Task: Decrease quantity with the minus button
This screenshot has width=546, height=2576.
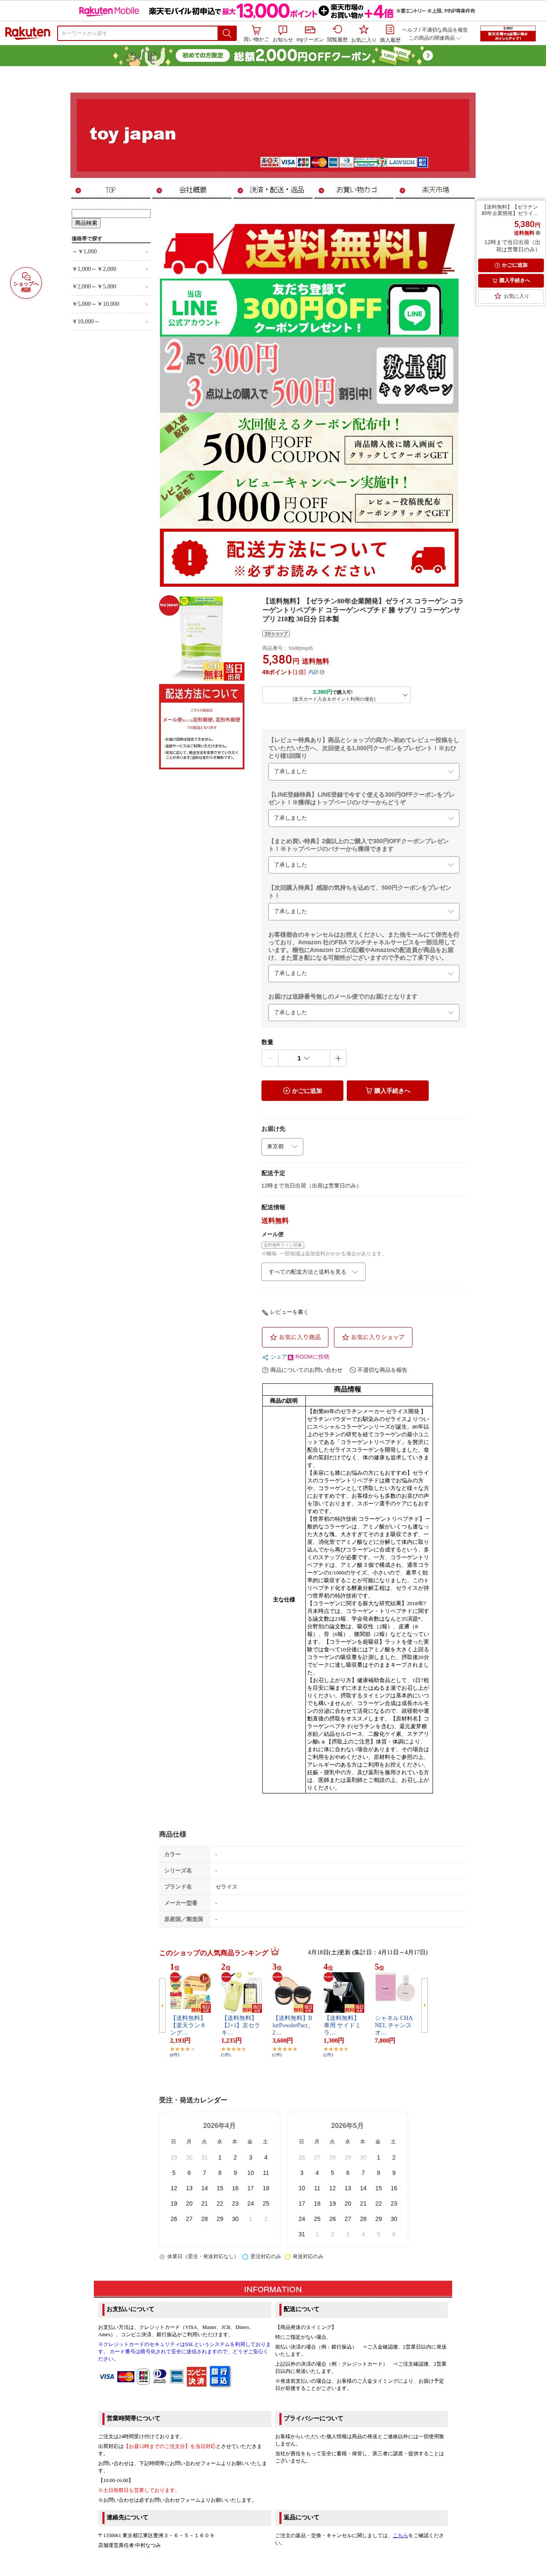Action: [269, 1058]
